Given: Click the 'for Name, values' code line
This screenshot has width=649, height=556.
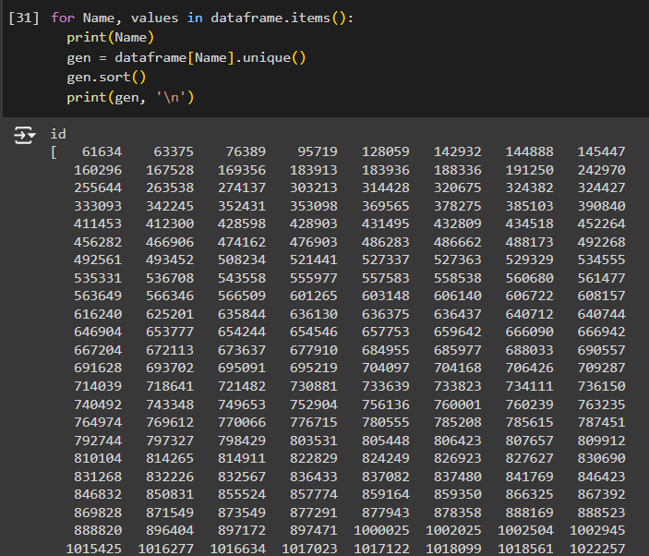Looking at the screenshot, I should pos(202,18).
